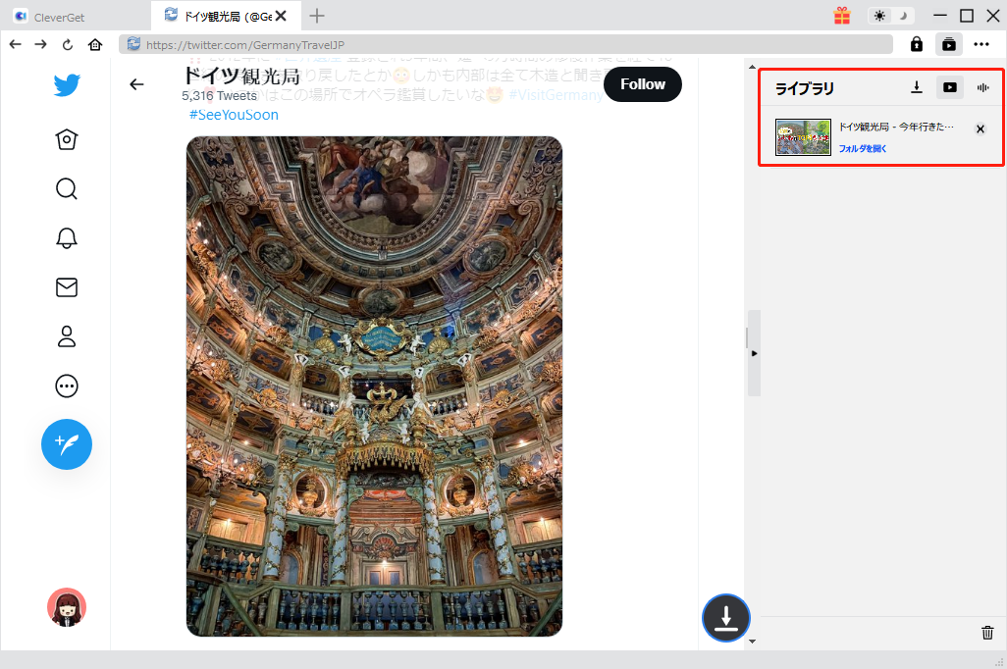The width and height of the screenshot is (1007, 669).
Task: Click the account avatar at bottom left
Action: tap(67, 607)
